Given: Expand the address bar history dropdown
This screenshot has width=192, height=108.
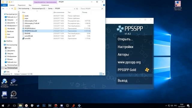Looking at the screenshot, I should (x=74, y=9).
